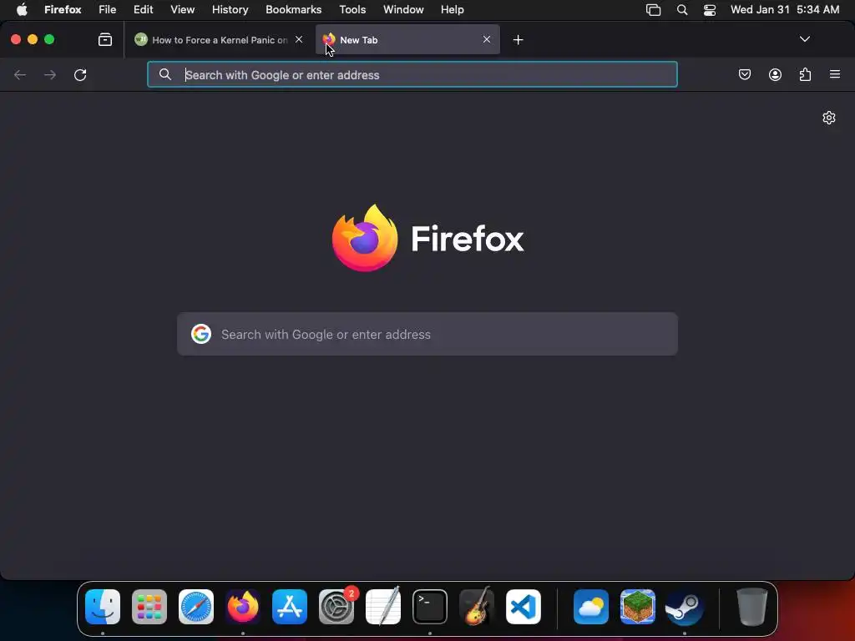Image resolution: width=855 pixels, height=641 pixels.
Task: Click the date and time in menu bar
Action: tap(785, 10)
